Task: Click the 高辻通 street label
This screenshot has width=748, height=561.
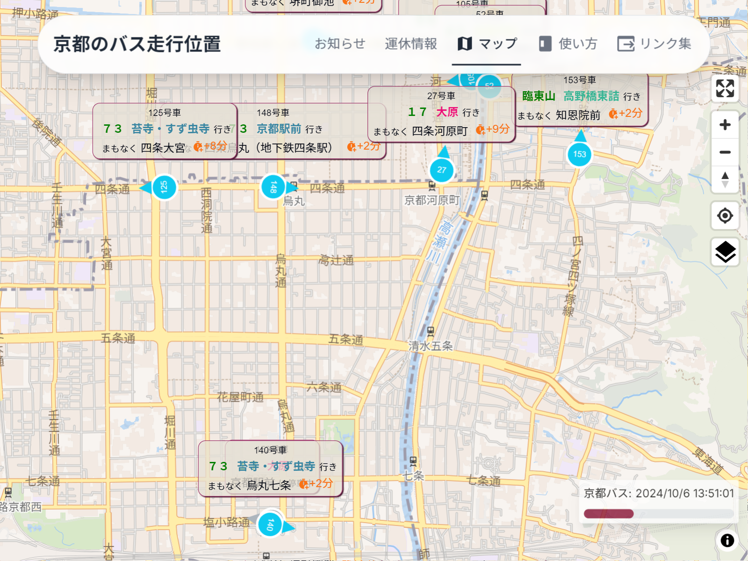Action: [x=336, y=260]
